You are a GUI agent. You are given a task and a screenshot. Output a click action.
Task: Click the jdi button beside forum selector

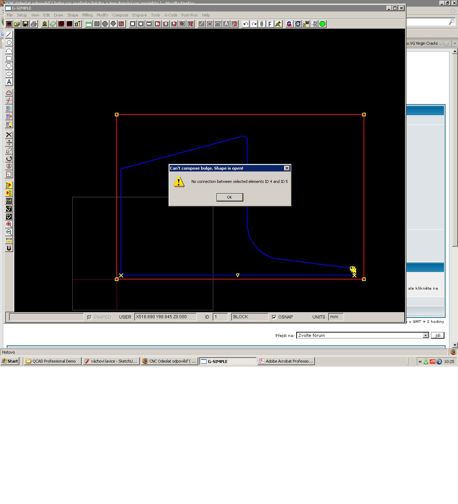coord(438,335)
